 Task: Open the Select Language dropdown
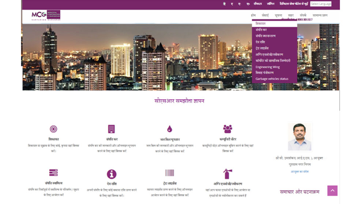(x=321, y=4)
